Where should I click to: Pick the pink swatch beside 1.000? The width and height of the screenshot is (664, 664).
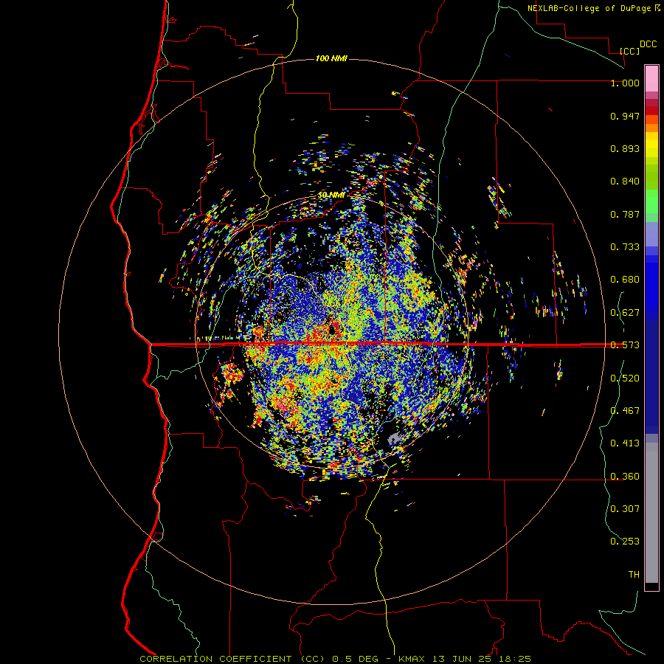pos(651,79)
